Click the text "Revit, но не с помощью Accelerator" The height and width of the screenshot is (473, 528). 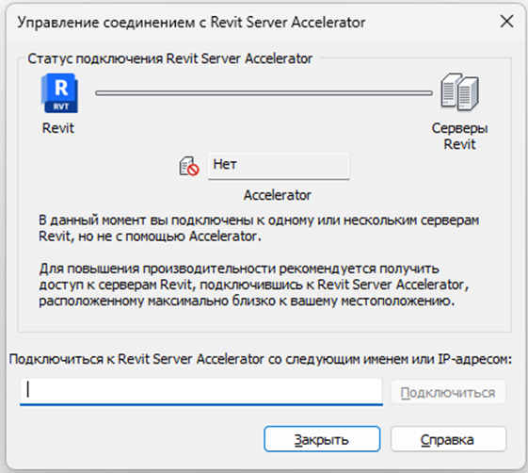click(150, 236)
